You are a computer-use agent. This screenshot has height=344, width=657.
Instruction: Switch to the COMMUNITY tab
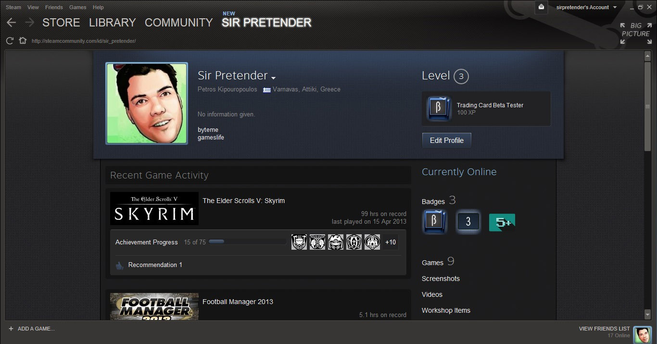pos(178,23)
